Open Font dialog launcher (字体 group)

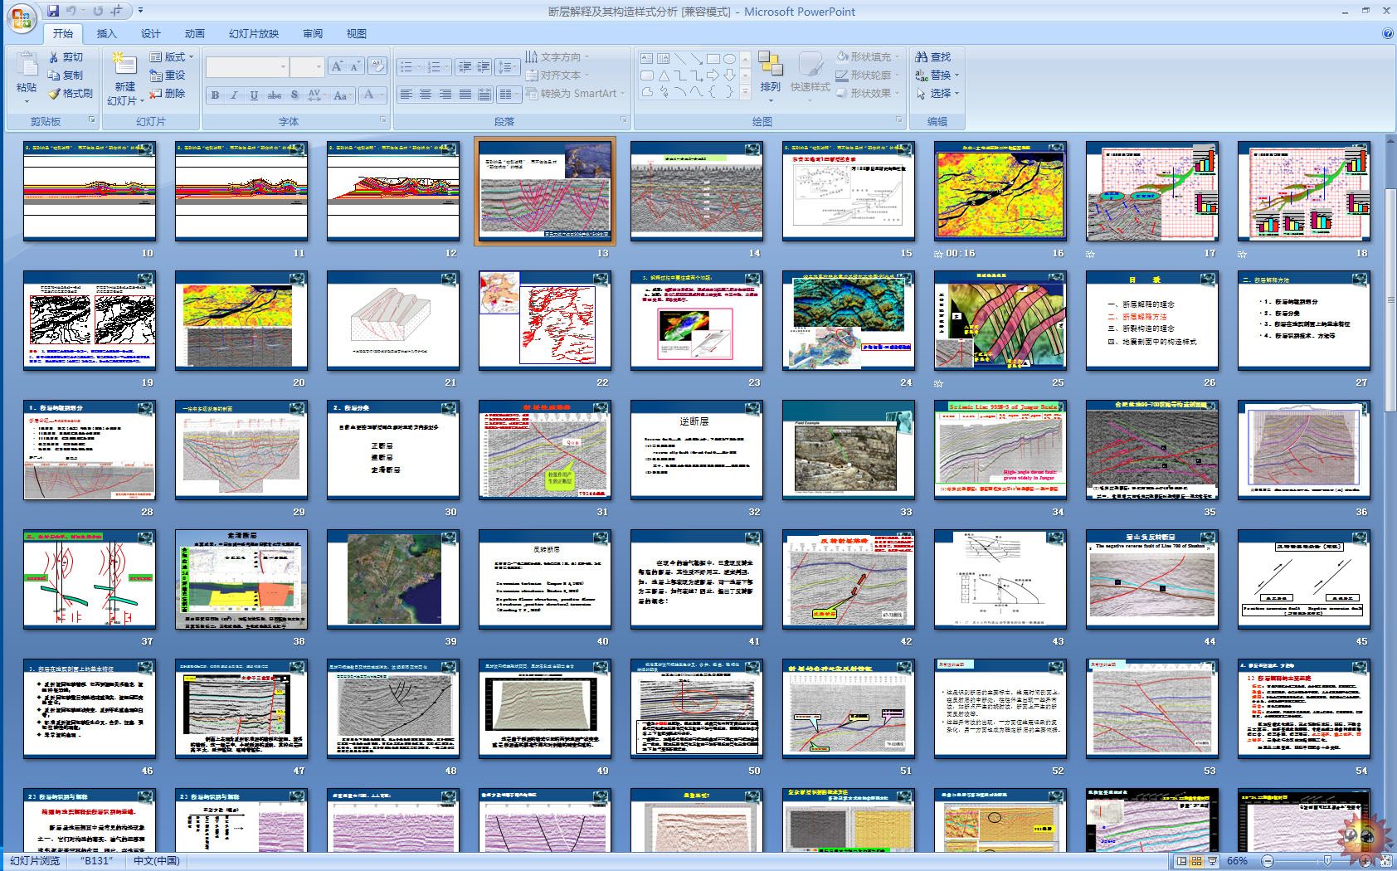(383, 121)
